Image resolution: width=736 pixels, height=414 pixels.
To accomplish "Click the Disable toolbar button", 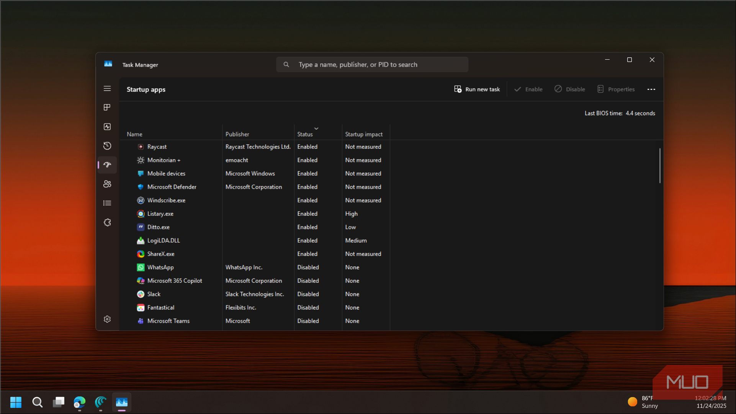I will pos(570,89).
